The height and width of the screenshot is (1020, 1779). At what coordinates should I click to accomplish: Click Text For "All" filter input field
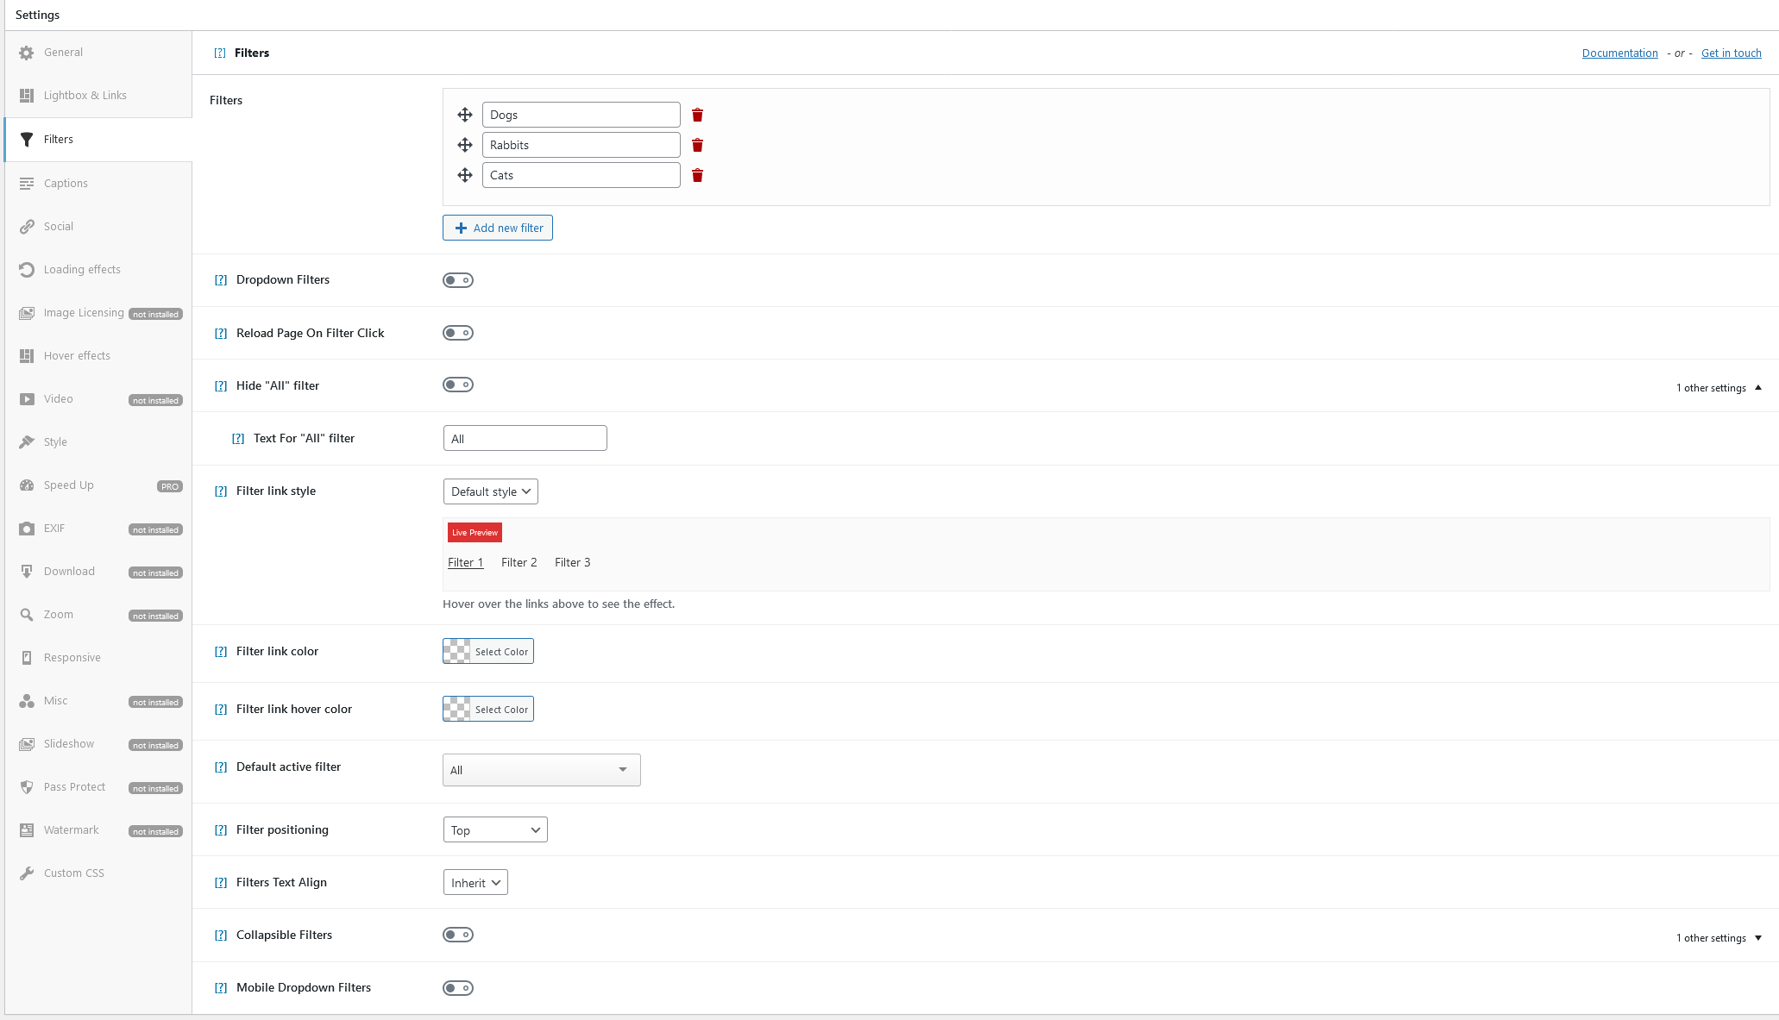[525, 439]
